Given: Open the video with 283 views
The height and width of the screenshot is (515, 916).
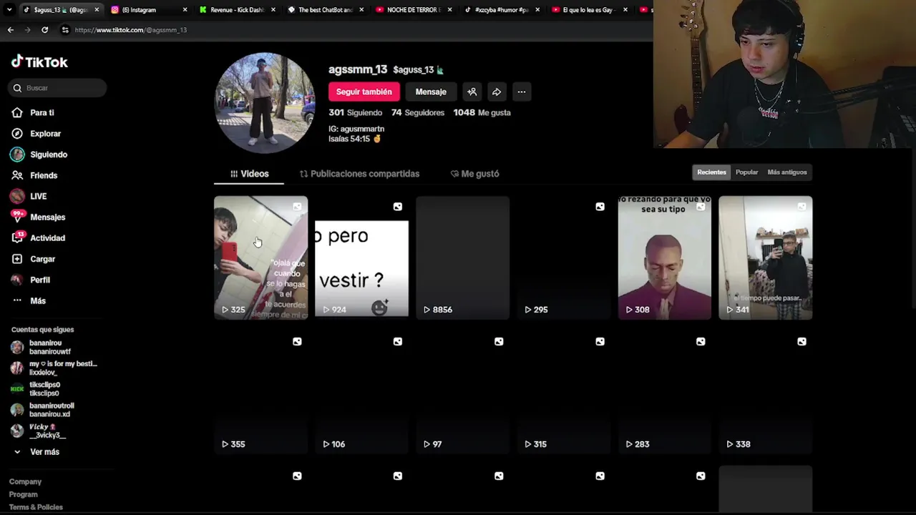Looking at the screenshot, I should 665,392.
